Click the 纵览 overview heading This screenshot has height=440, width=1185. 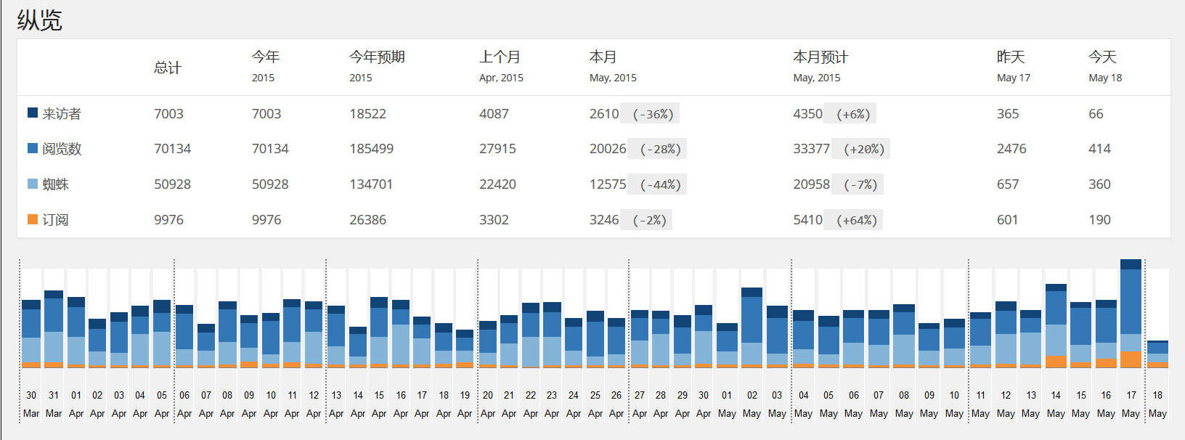tap(39, 20)
